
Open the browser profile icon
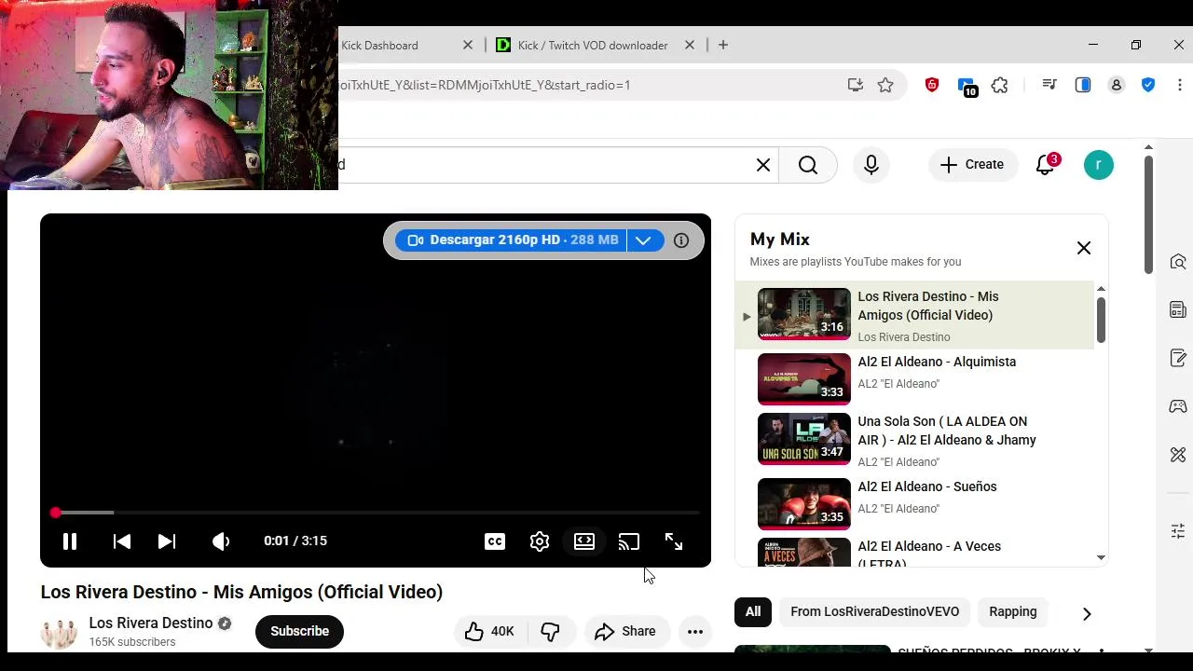(1117, 85)
